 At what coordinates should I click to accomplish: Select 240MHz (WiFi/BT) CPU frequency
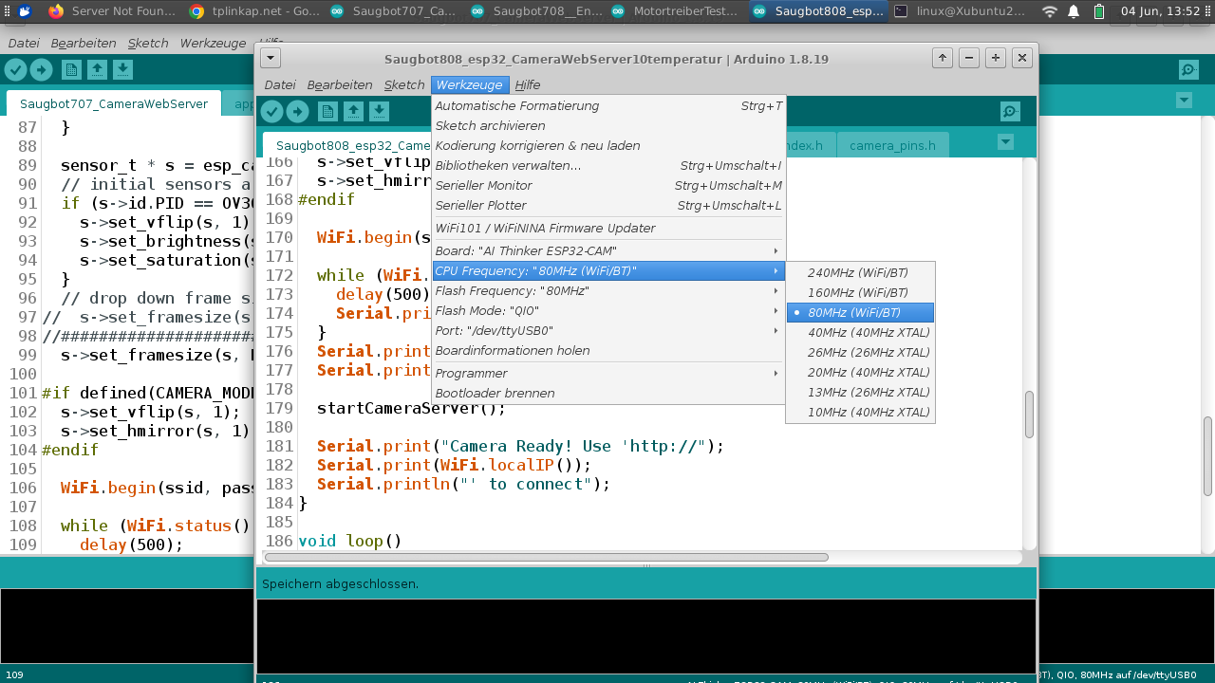(x=860, y=272)
